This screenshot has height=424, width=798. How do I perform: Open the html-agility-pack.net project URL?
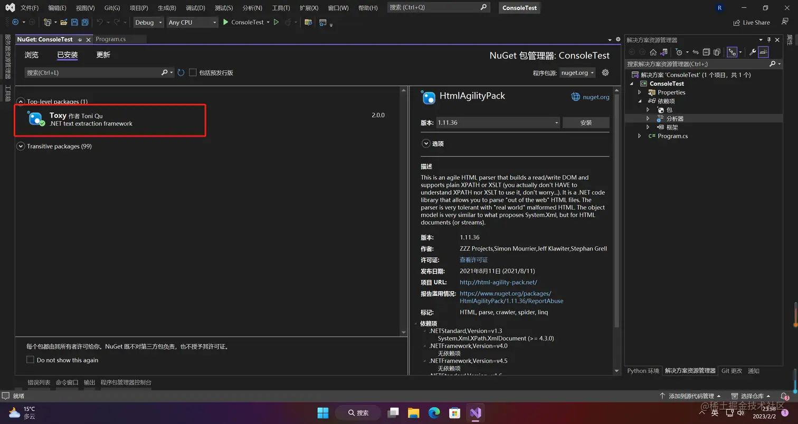point(498,282)
